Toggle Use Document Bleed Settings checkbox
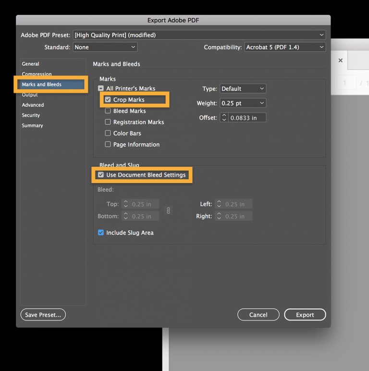The image size is (369, 371). tap(101, 174)
